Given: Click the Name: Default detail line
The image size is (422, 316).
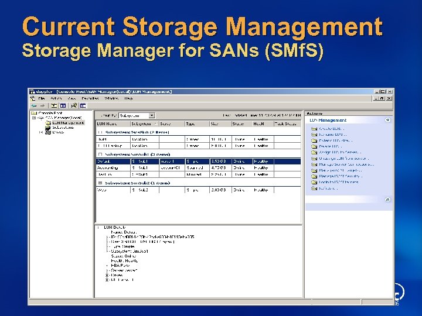Looking at the screenshot, I should tap(124, 232).
